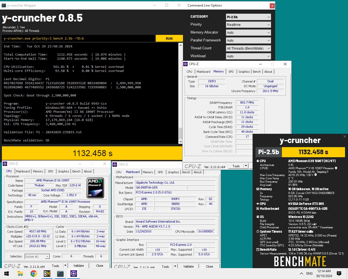Expand Tools arrow in CPU-Z Mainboard window
Viewport: 348px width, 279px height.
tap(175, 266)
